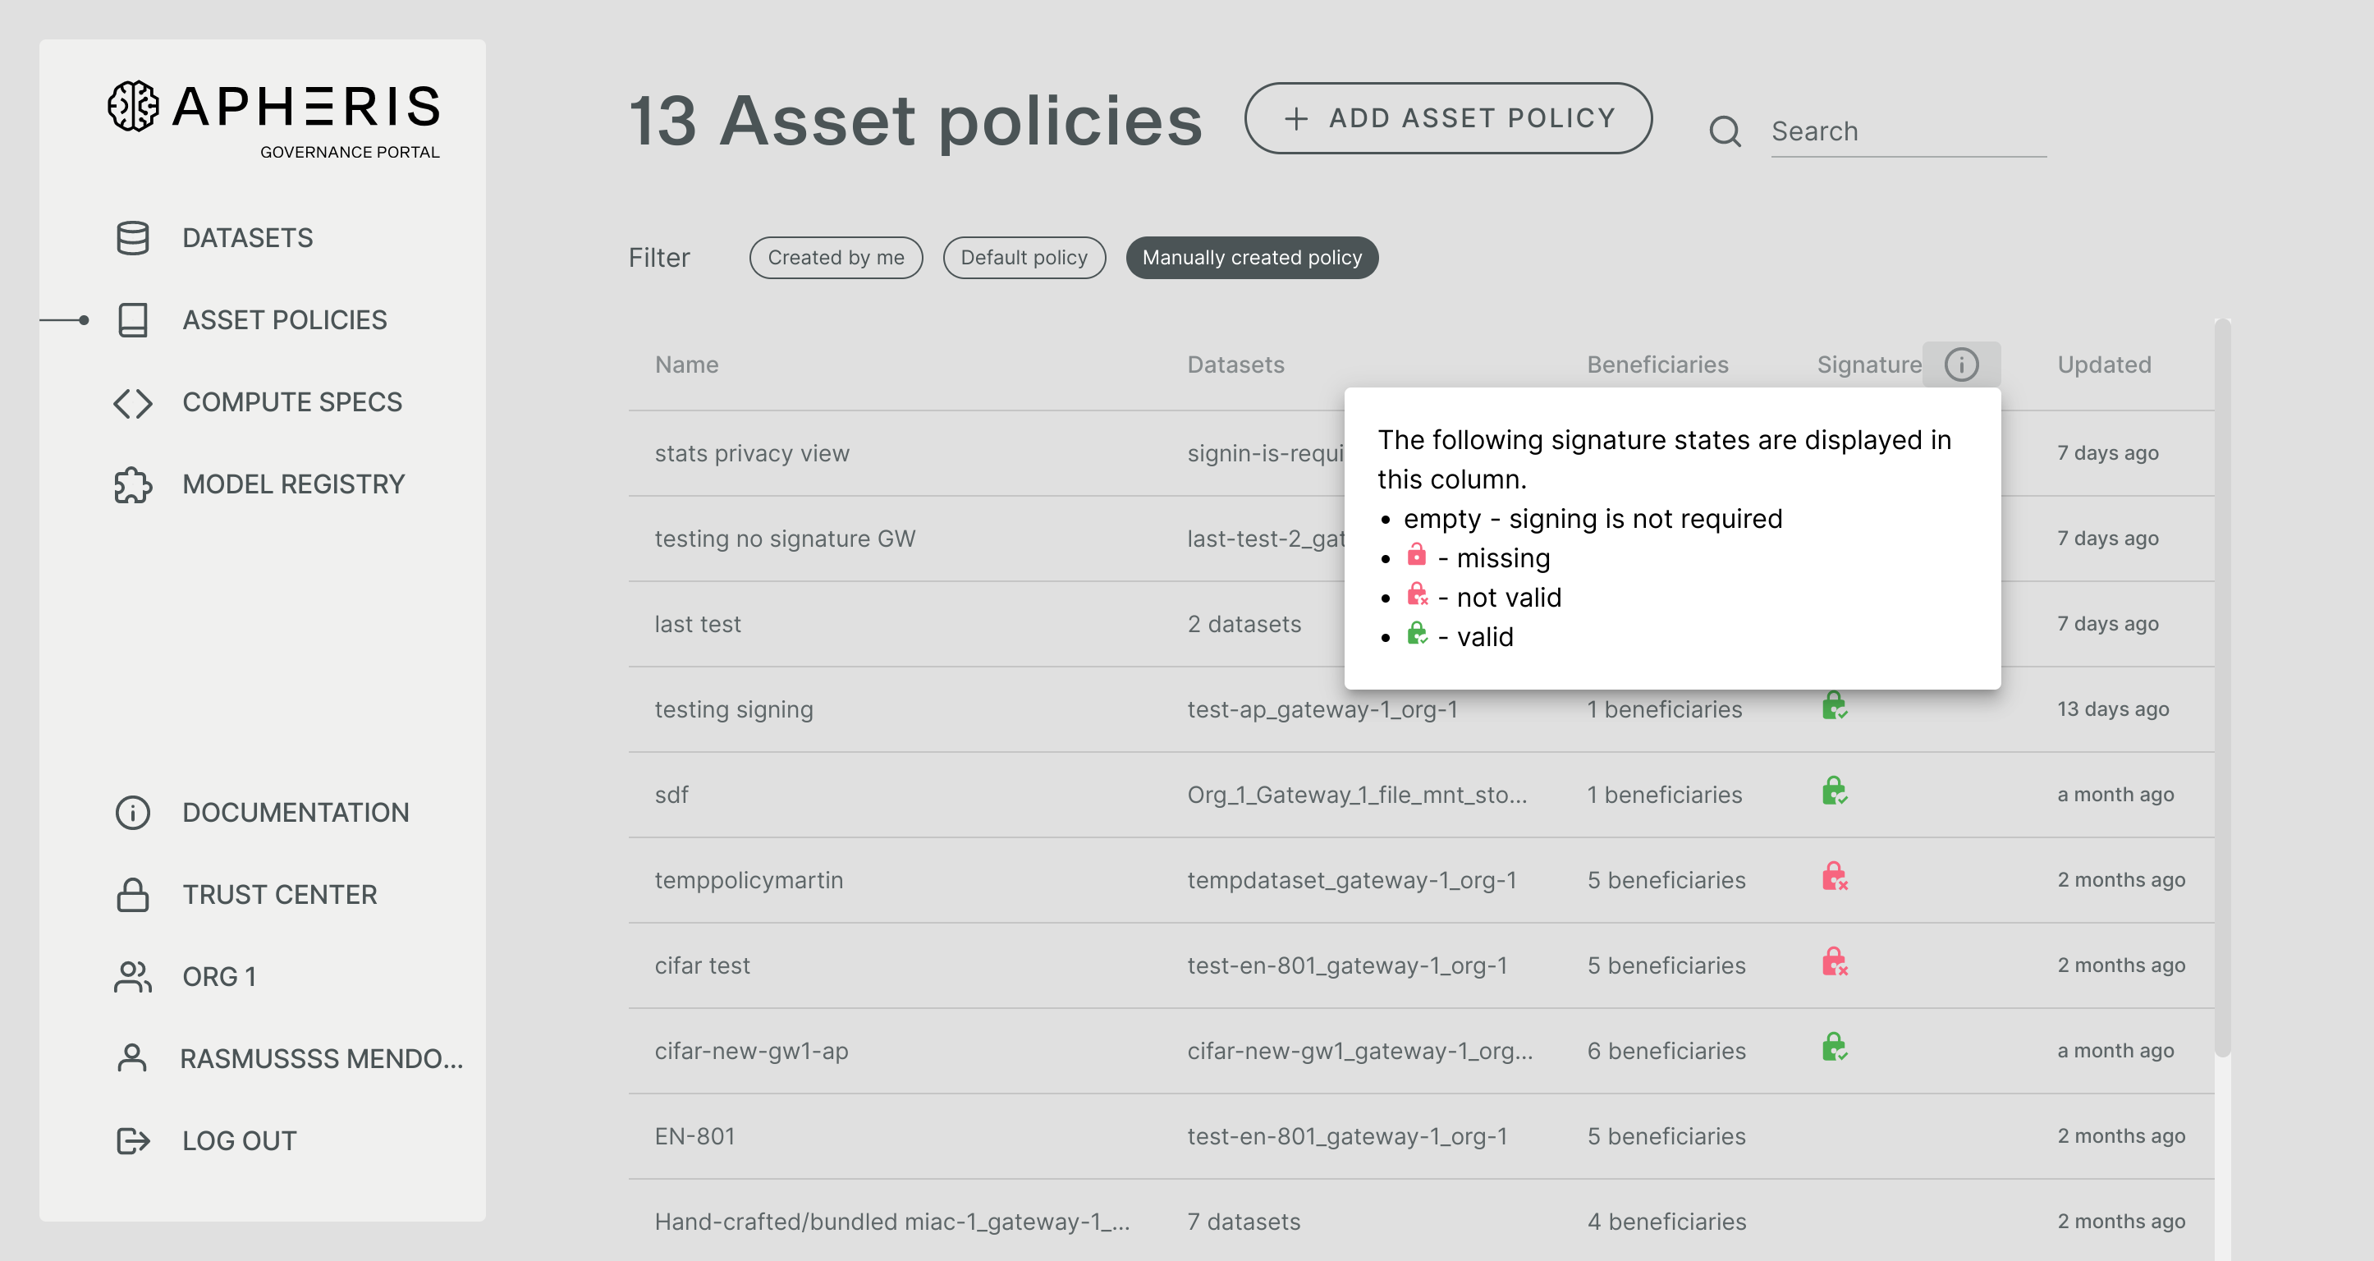Image resolution: width=2374 pixels, height=1261 pixels.
Task: Open the RASMUSSSS MENDO account menu
Action: tap(323, 1058)
